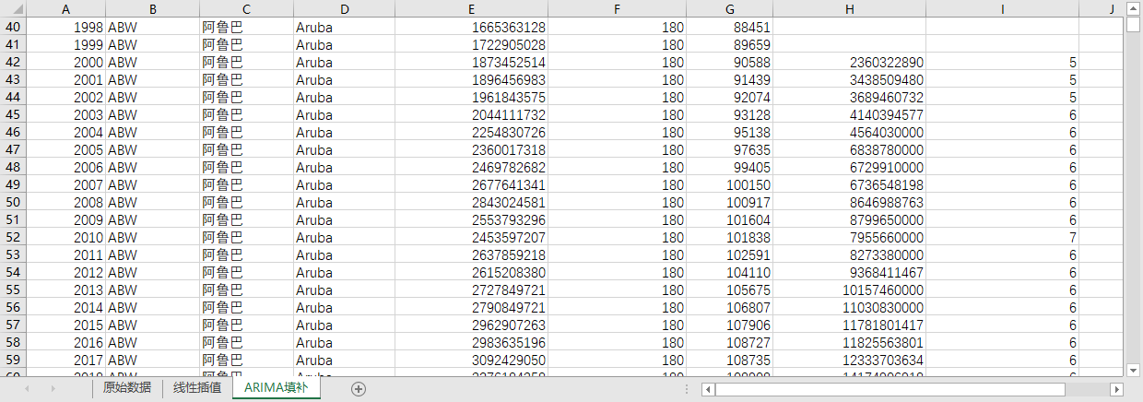Select the ARIMA填补 sheet tab
The height and width of the screenshot is (402, 1143).
pyautogui.click(x=276, y=388)
